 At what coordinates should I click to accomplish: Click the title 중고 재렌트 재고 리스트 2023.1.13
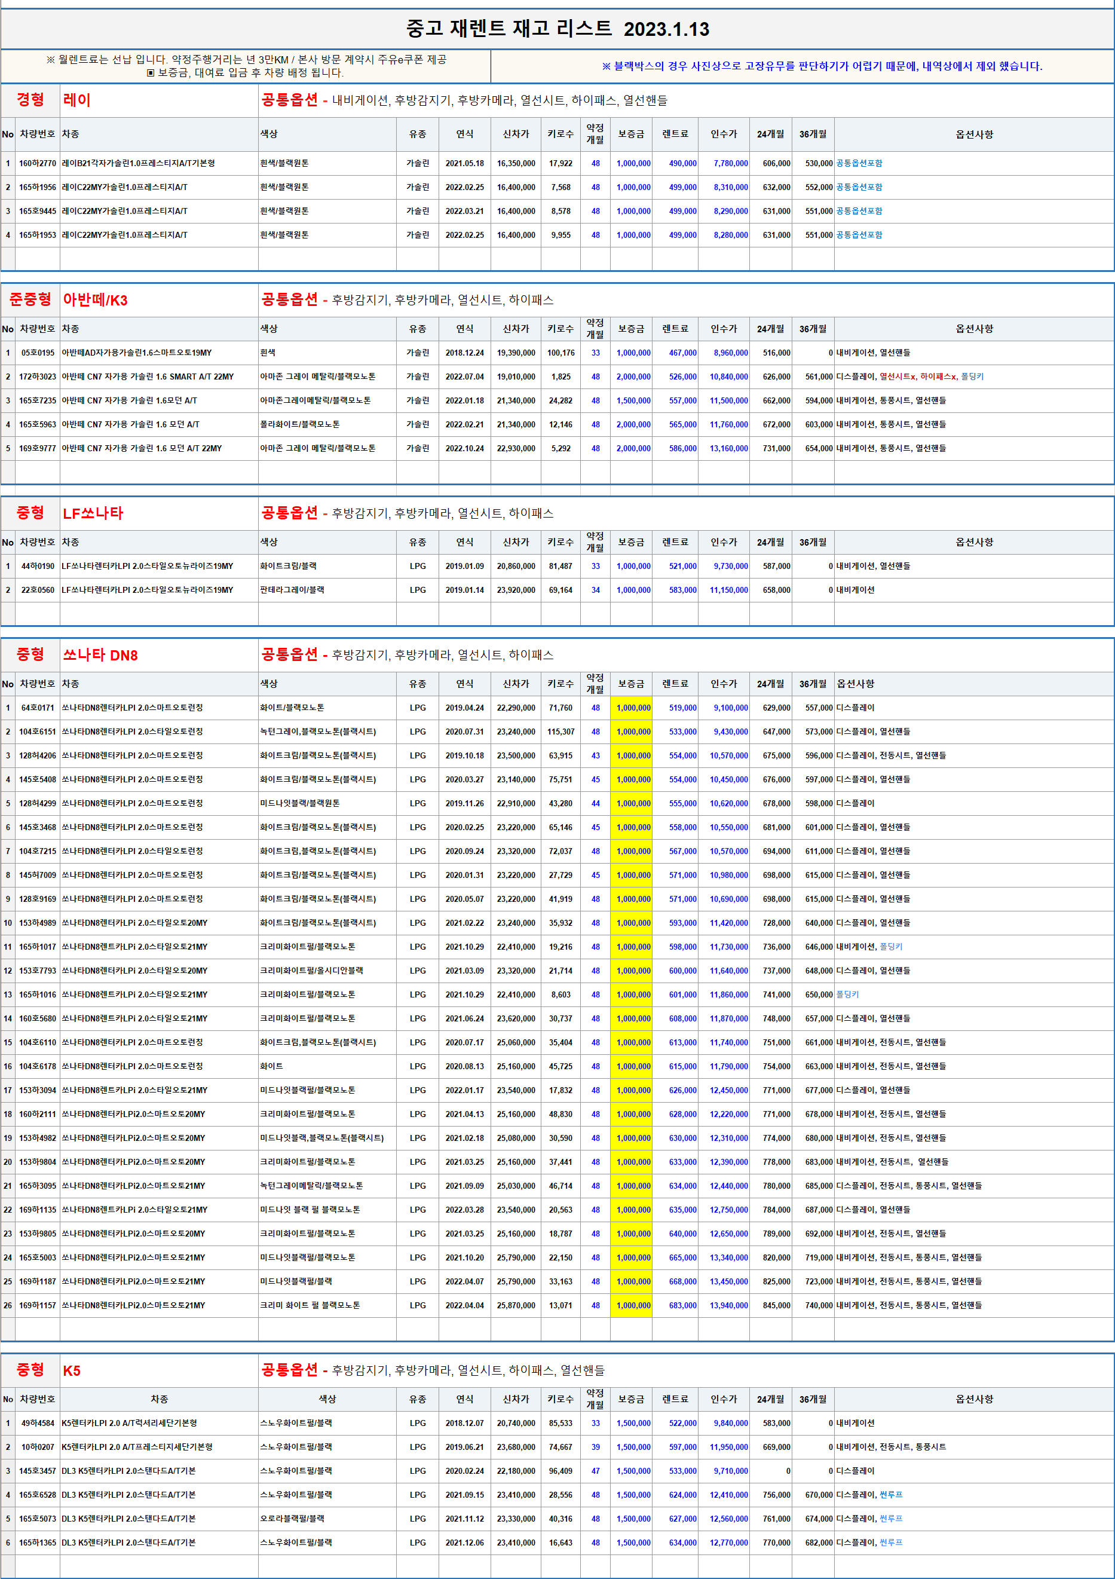point(557,29)
